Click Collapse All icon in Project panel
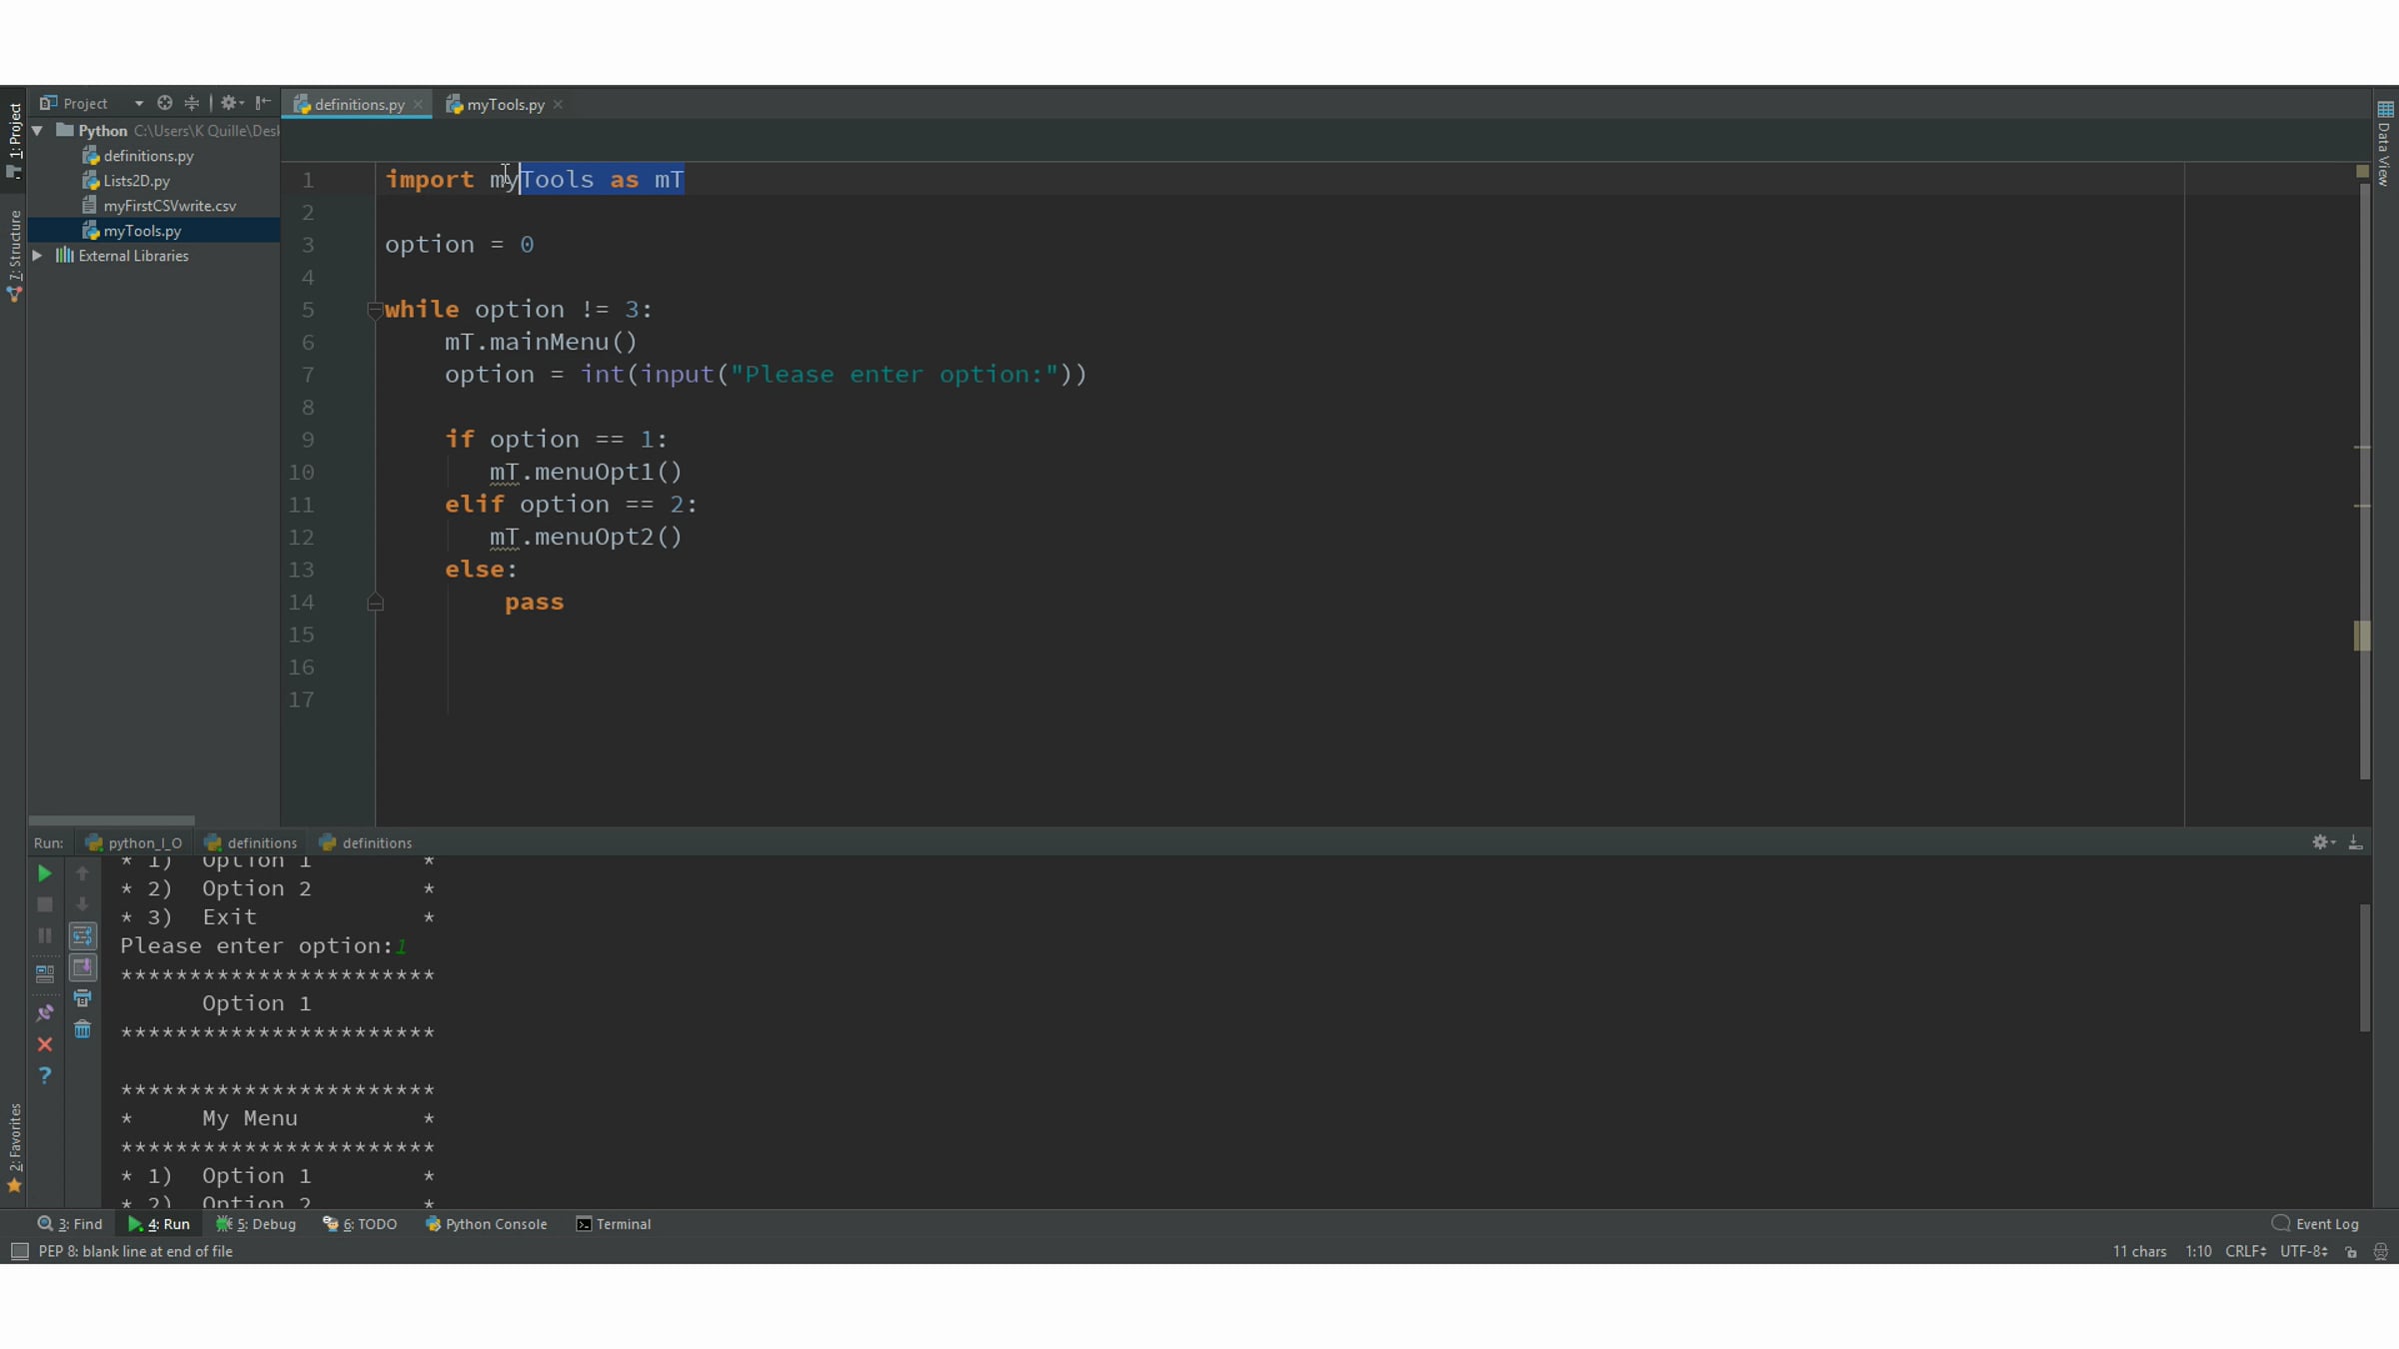The image size is (2399, 1349). coord(192,103)
